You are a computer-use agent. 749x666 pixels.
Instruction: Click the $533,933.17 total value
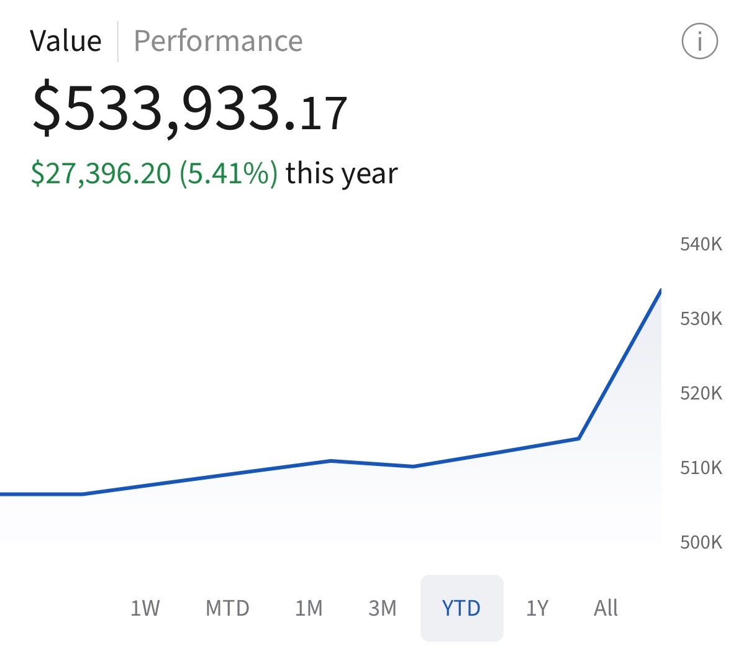(x=189, y=110)
